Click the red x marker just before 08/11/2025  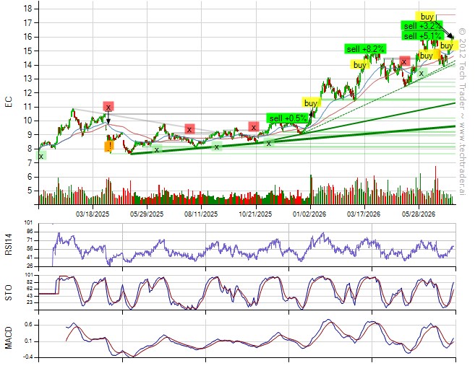point(189,129)
